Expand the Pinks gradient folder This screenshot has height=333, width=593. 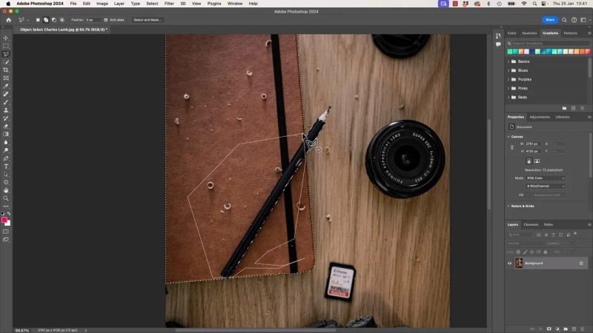[x=508, y=88]
